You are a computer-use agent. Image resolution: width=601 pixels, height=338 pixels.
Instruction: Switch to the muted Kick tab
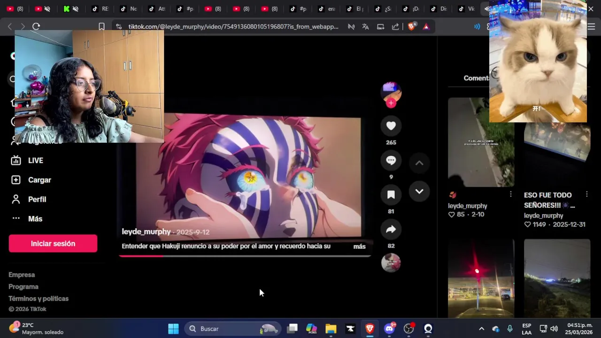point(71,8)
